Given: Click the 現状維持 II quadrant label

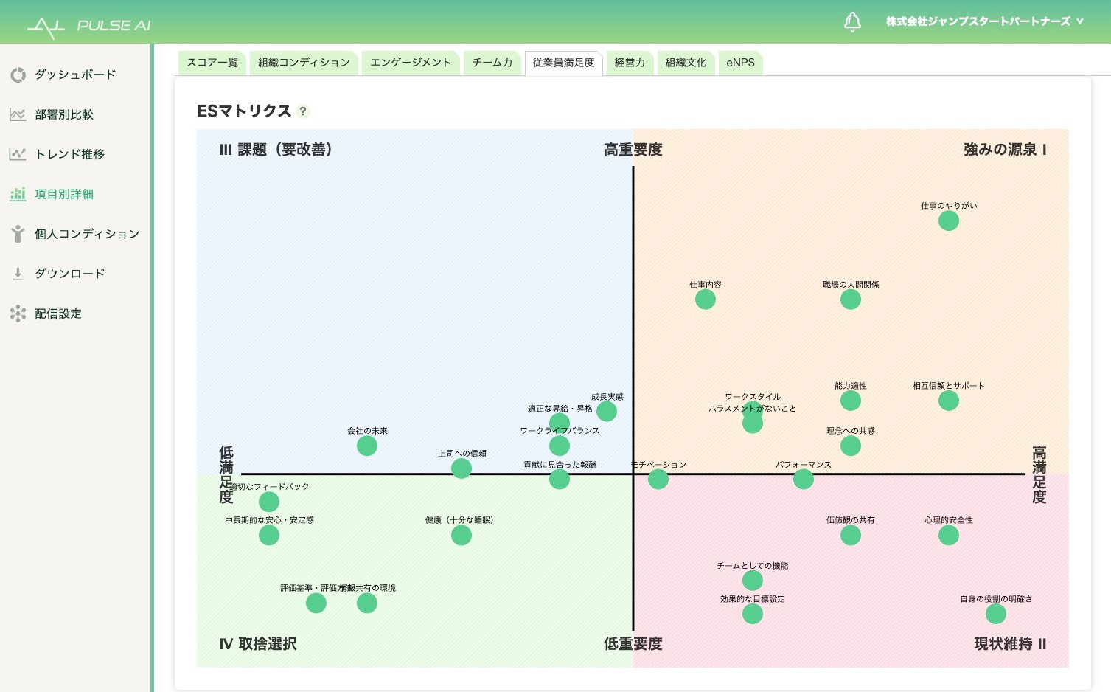Looking at the screenshot, I should 1010,644.
